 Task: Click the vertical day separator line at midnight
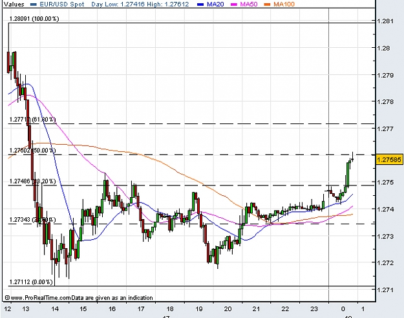point(328,154)
